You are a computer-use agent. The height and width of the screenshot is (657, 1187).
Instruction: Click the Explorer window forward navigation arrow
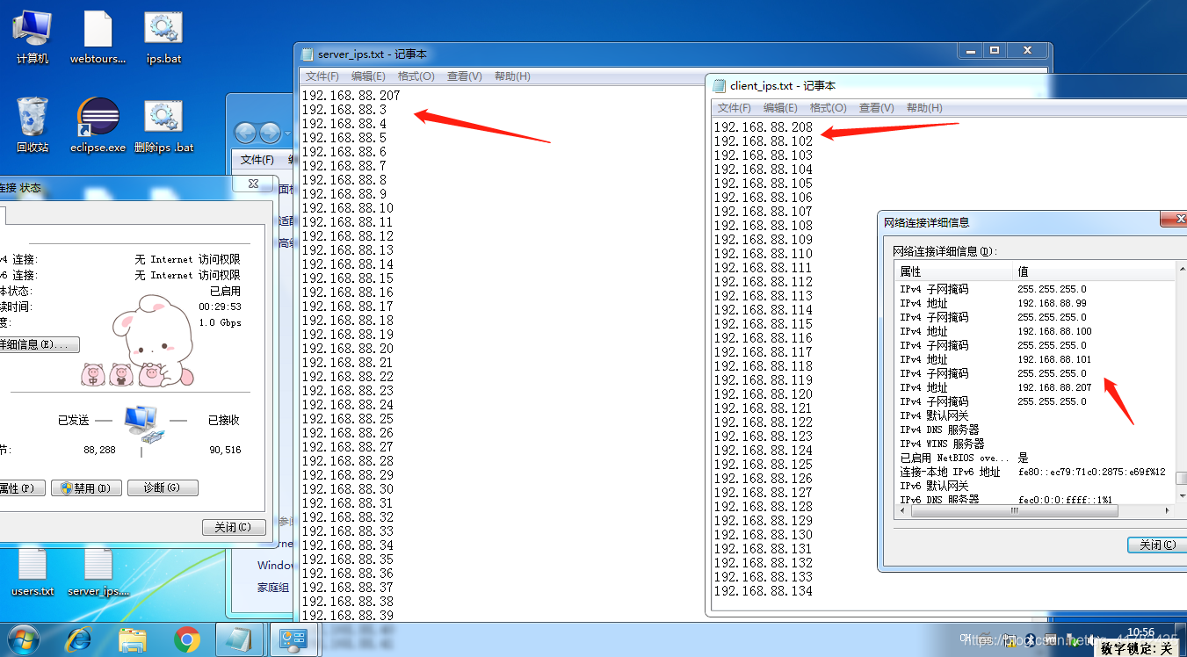coord(269,134)
